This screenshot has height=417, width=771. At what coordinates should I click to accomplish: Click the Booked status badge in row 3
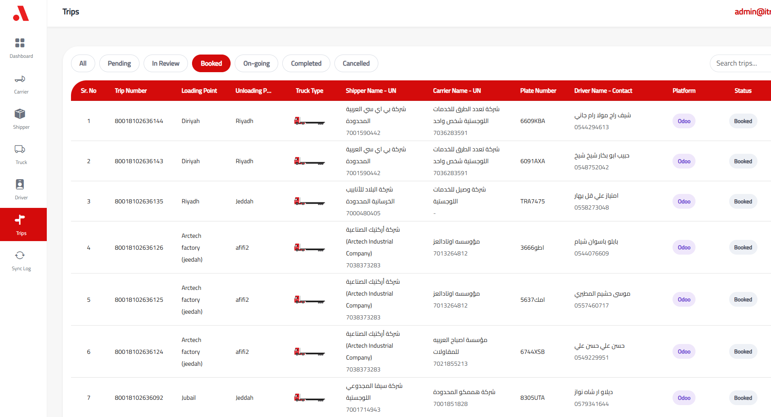tap(743, 201)
